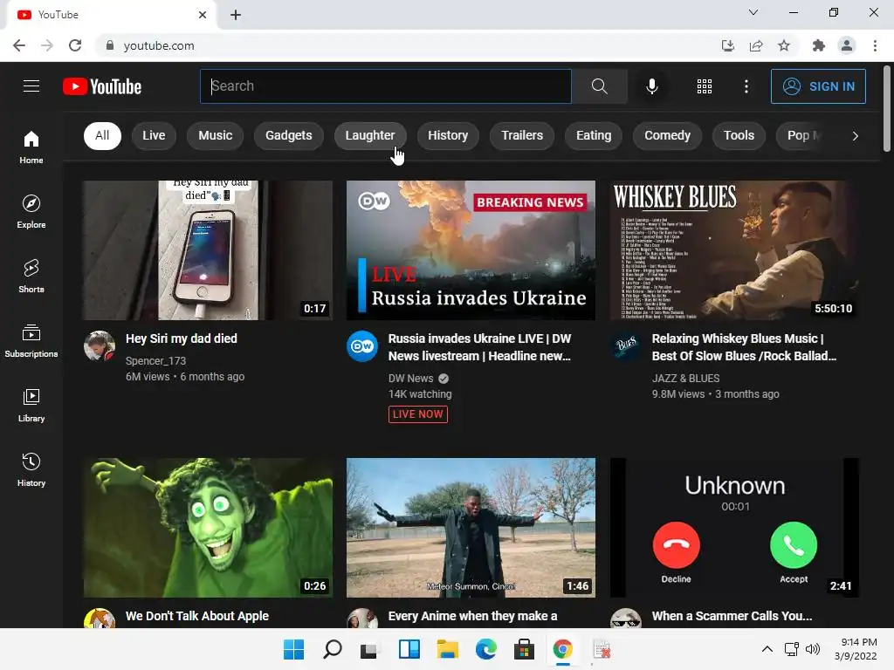
Task: Open 'We Don't Talk About Apple' title
Action: pos(196,616)
